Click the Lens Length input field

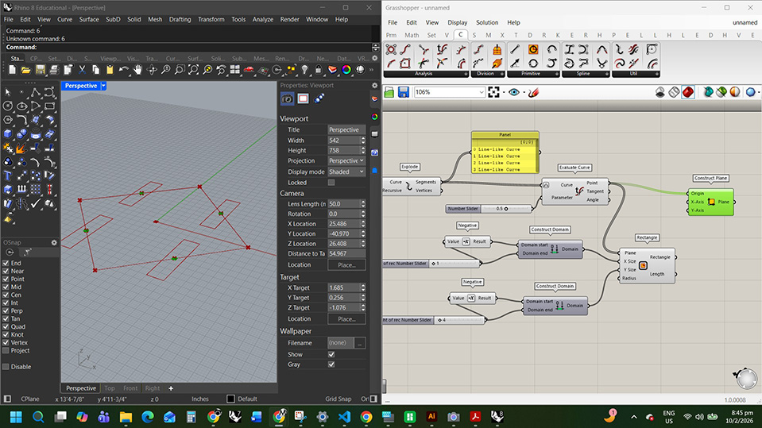pos(343,204)
